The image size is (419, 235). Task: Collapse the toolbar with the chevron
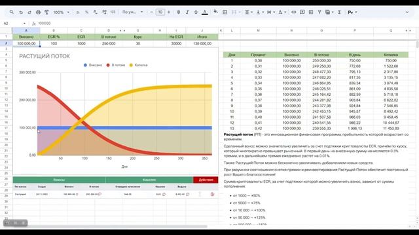pyautogui.click(x=407, y=12)
